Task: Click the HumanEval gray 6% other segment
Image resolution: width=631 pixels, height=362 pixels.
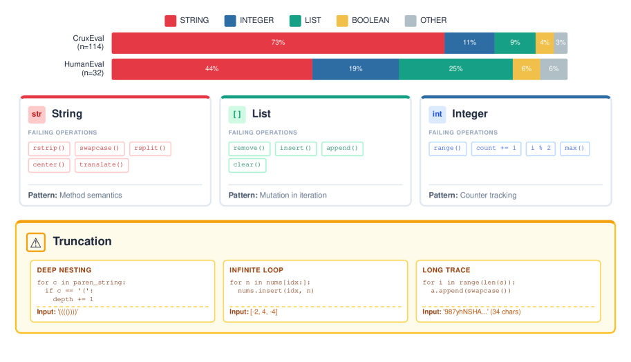Action: [554, 69]
